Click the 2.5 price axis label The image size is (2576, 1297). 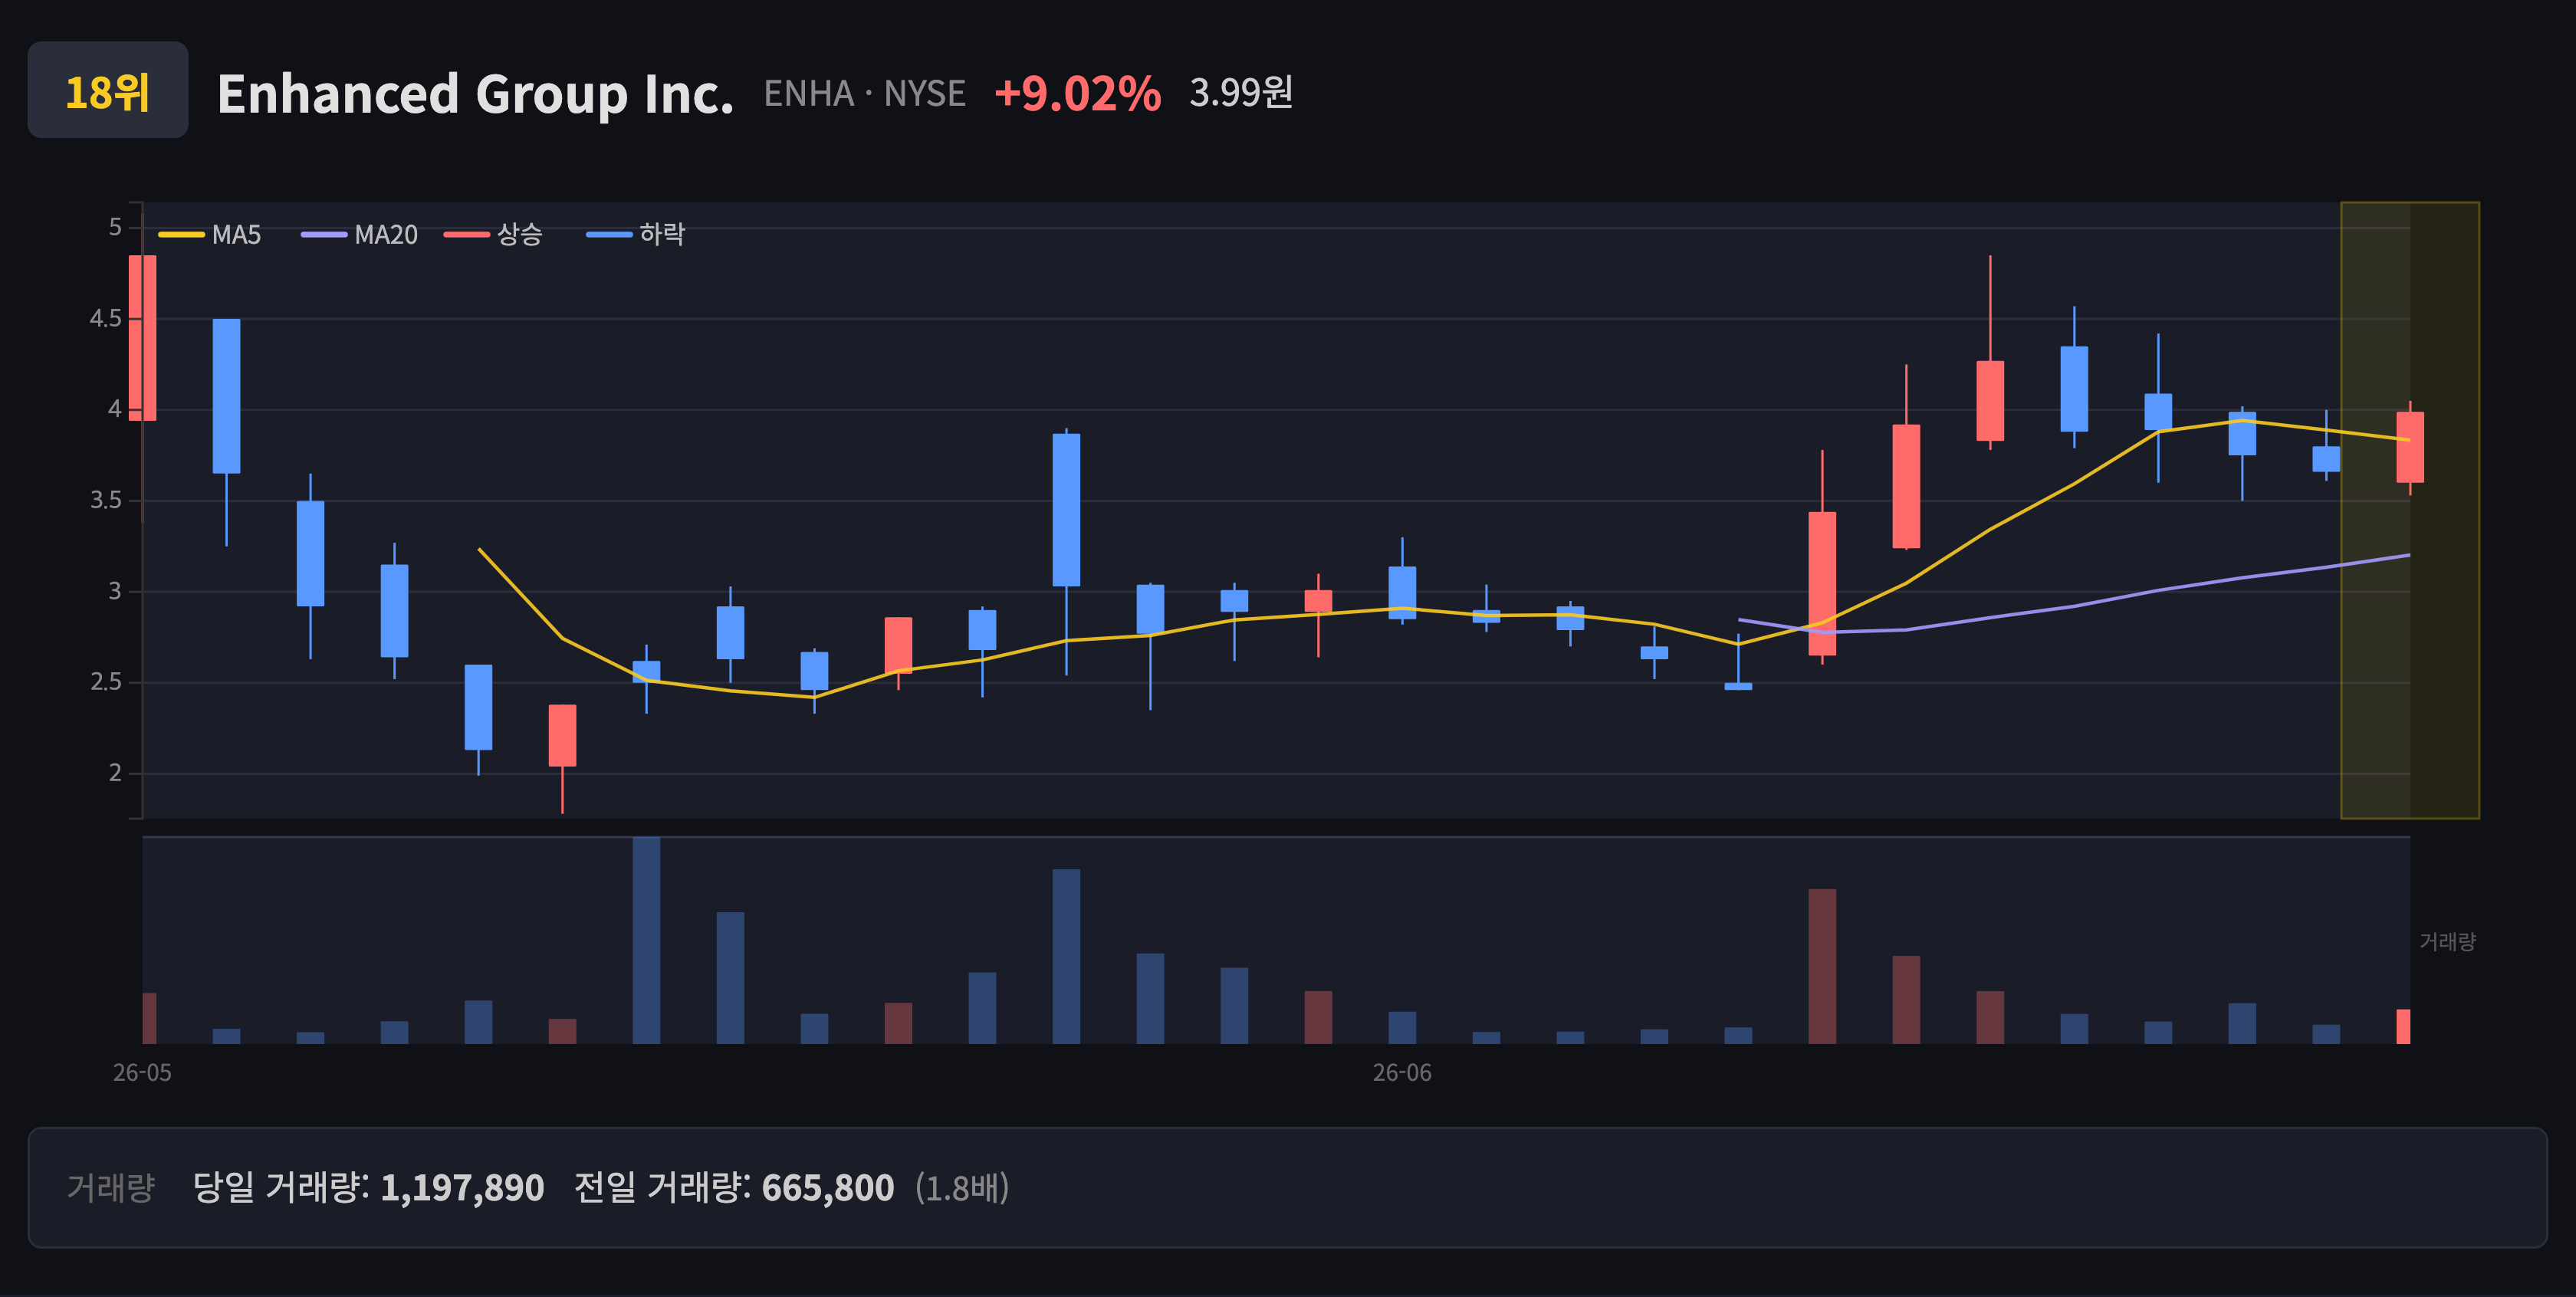[x=106, y=682]
